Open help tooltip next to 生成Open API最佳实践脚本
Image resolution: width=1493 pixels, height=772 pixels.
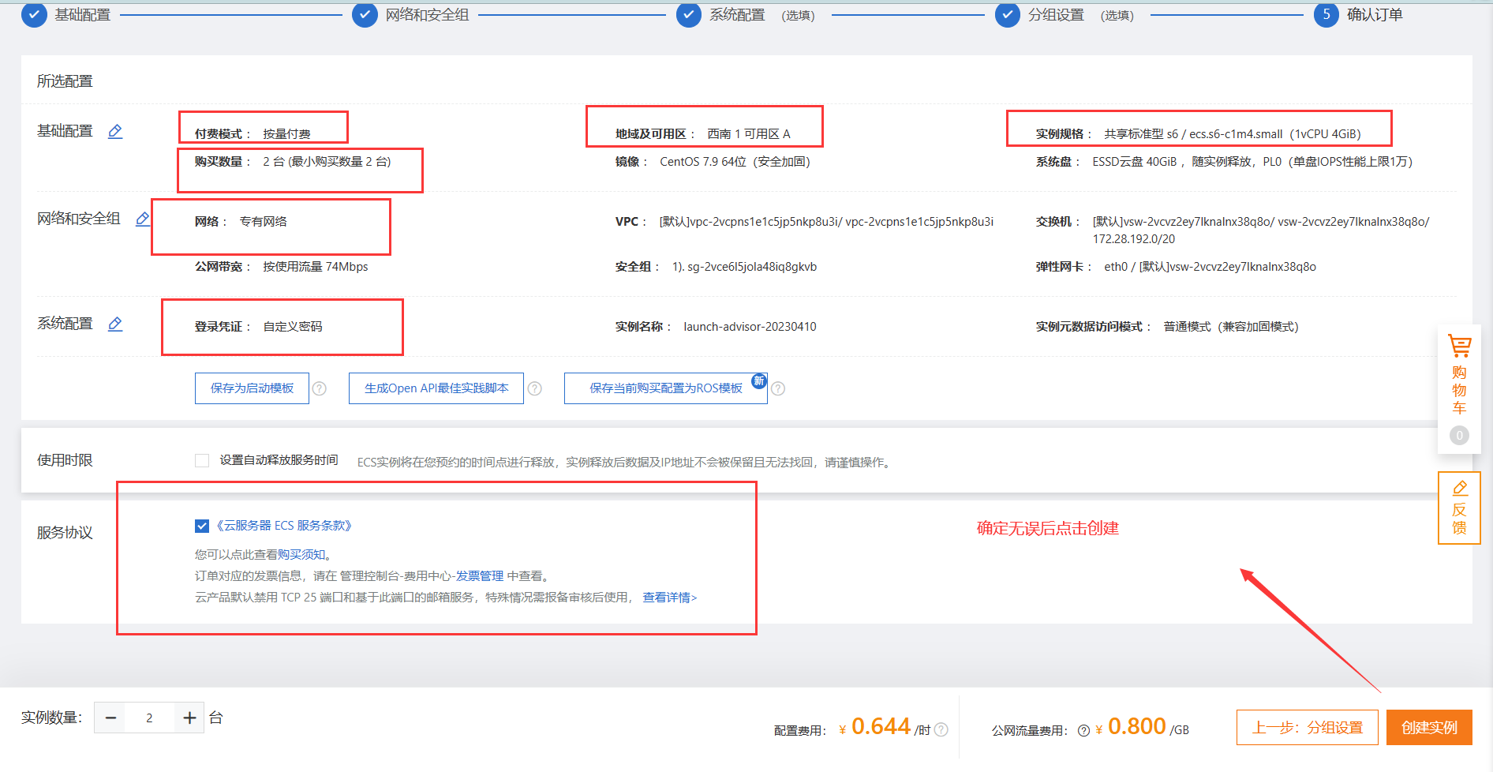tap(535, 388)
